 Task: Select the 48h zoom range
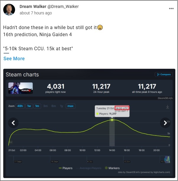[x=20, y=106]
